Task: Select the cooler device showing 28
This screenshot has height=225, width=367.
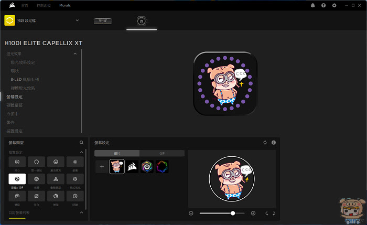Action: 142,21
